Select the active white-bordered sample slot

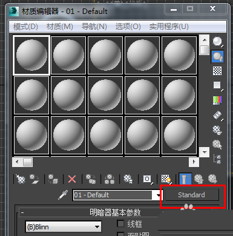tap(31, 55)
